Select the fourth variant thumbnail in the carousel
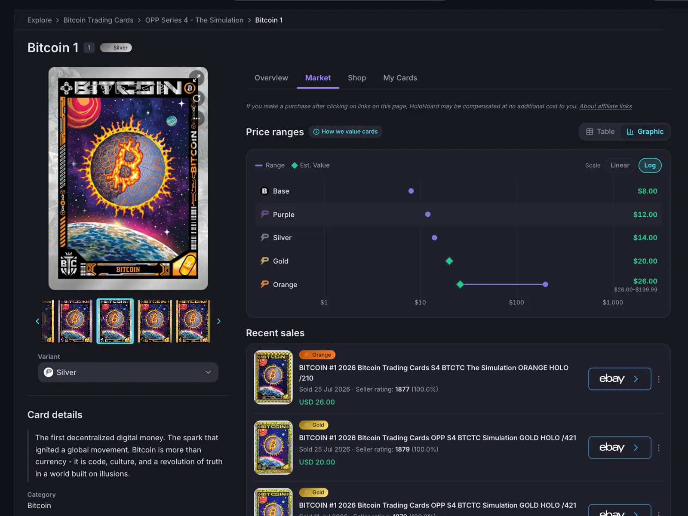This screenshot has height=516, width=688. tap(155, 321)
